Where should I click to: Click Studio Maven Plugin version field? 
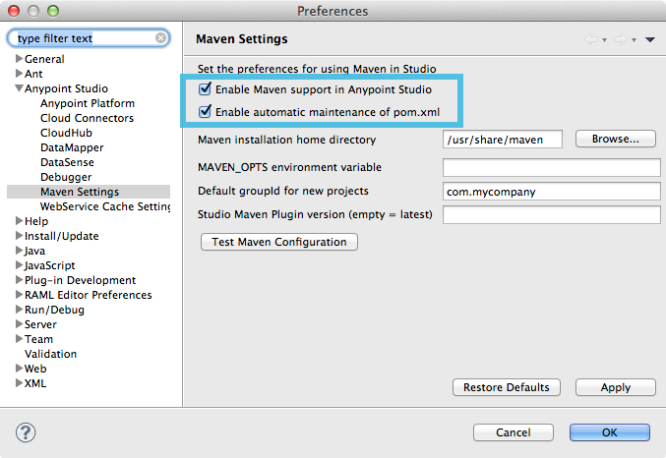tap(551, 215)
